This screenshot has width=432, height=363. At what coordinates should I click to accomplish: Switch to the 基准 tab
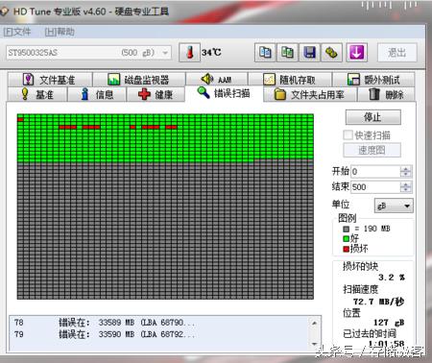point(36,94)
